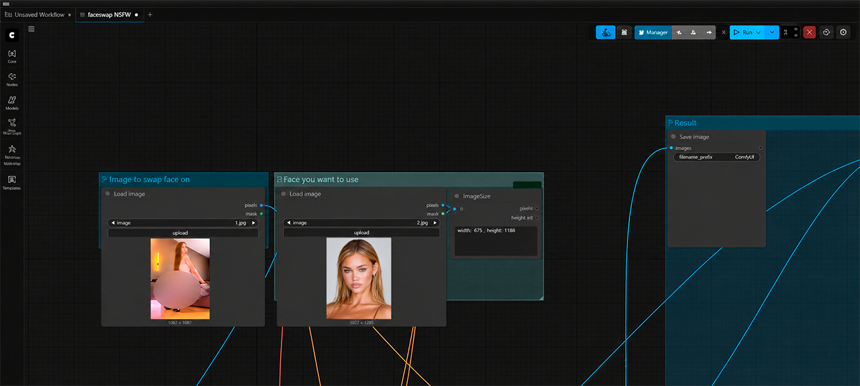Select next image right of 2.jpg
Screen dimensions: 860x386
(x=435, y=223)
